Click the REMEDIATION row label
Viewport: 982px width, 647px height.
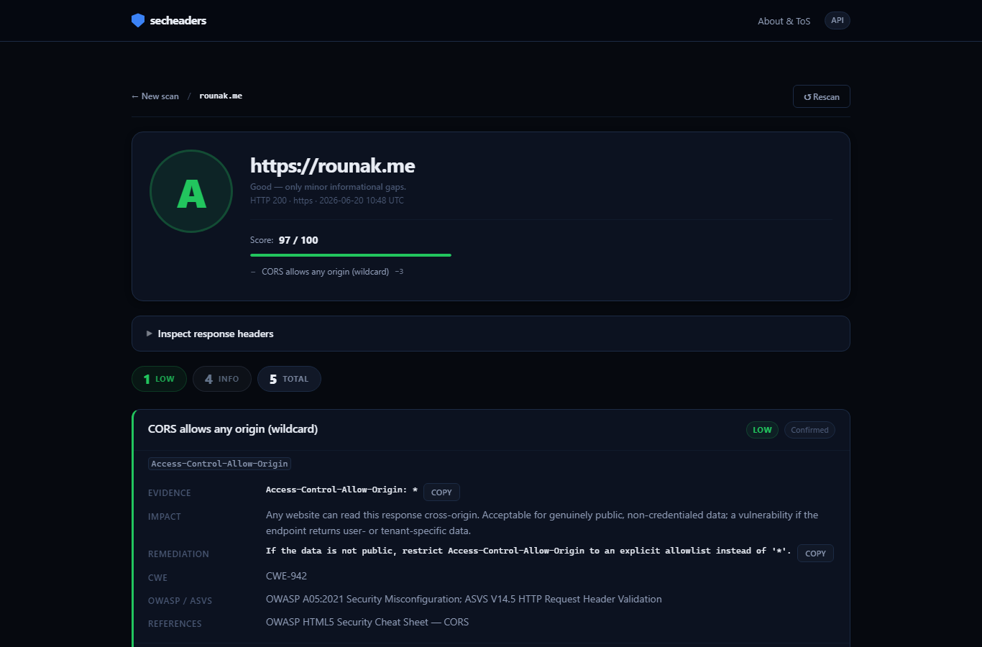[x=178, y=554]
